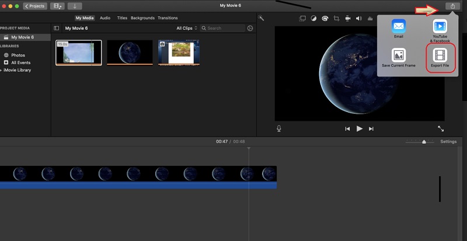Select the screenshot photo thumbnail in browser
The image size is (467, 241).
tap(179, 53)
